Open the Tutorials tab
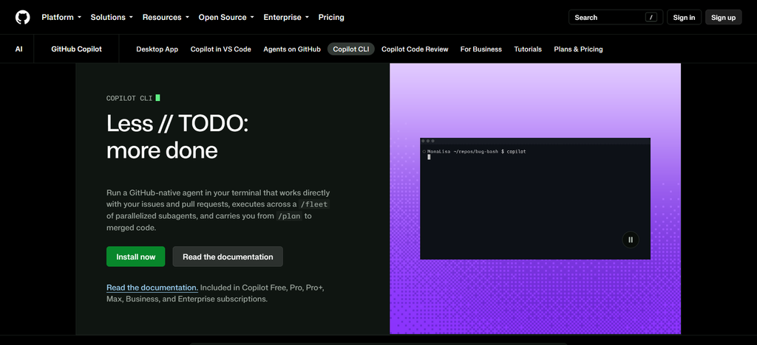This screenshot has height=345, width=757. tap(528, 49)
